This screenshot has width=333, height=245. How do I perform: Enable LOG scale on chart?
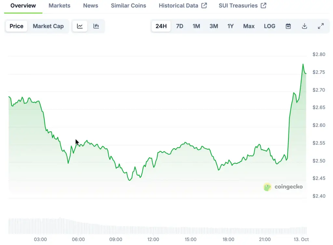(269, 26)
